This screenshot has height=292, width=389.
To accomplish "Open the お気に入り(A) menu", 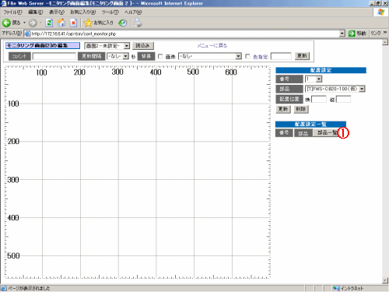I will (x=83, y=12).
